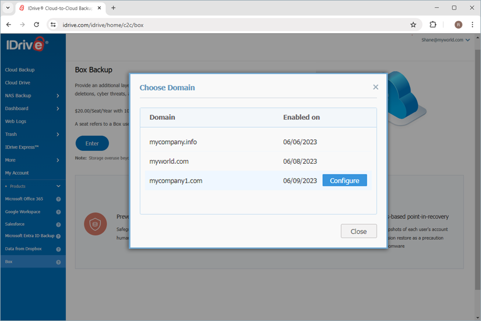Open Chrome profile avatar
Image resolution: width=481 pixels, height=321 pixels.
(x=459, y=25)
